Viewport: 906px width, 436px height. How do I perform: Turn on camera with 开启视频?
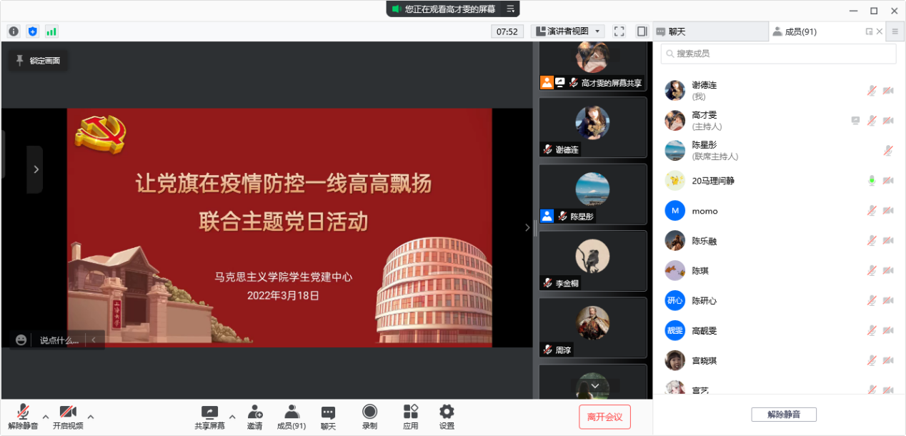[x=68, y=417]
